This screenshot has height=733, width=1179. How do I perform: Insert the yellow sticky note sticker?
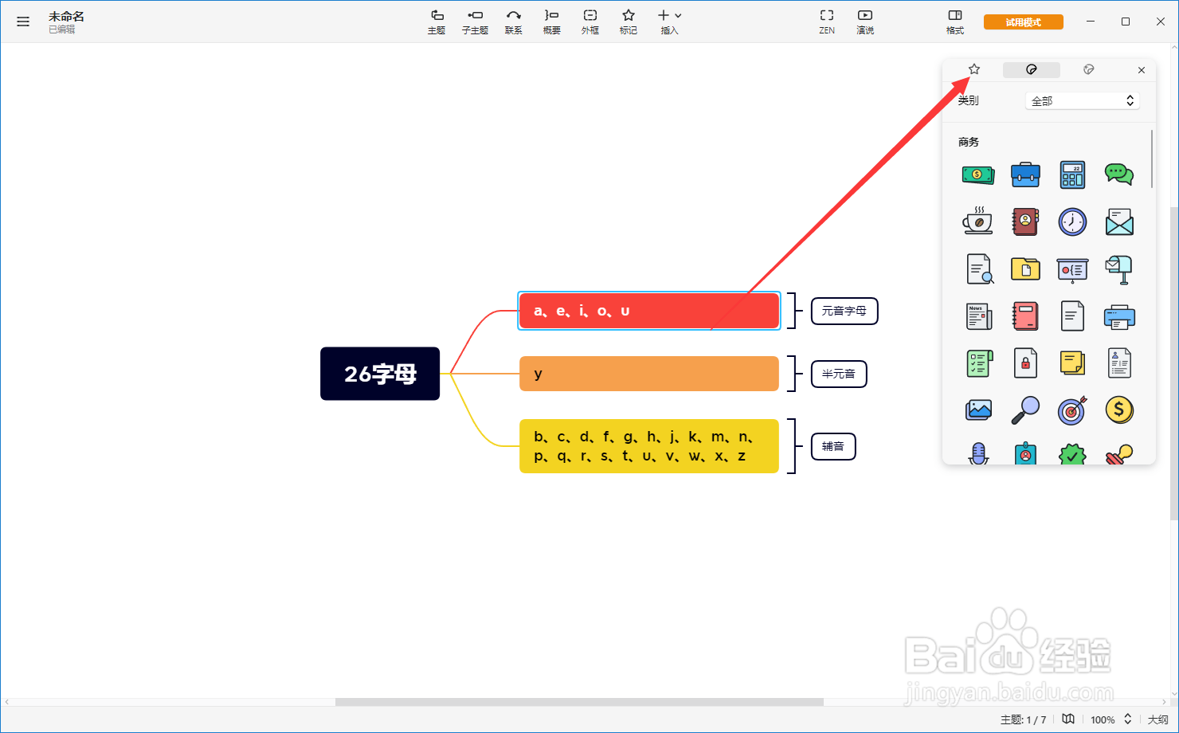[x=1072, y=363]
